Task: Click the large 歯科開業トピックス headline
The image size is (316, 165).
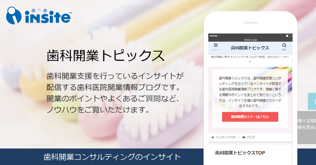Action: tap(106, 56)
